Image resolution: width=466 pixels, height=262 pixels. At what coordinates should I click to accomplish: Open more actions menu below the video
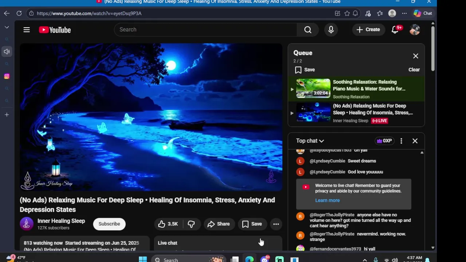coord(276,224)
